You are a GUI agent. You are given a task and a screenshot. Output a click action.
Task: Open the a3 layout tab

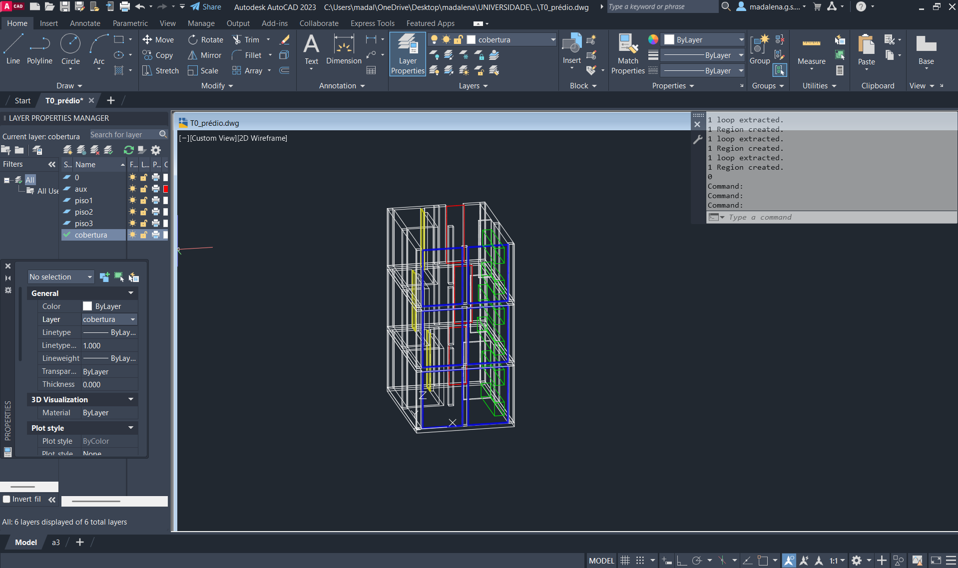56,543
